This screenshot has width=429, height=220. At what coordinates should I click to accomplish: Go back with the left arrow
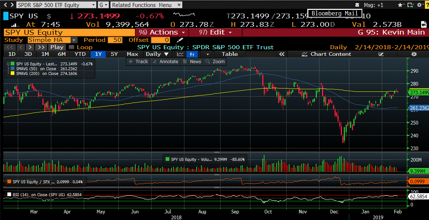[6, 5]
